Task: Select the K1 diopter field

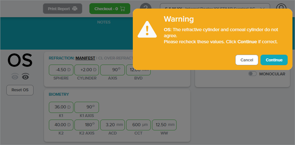Action: click(x=61, y=107)
